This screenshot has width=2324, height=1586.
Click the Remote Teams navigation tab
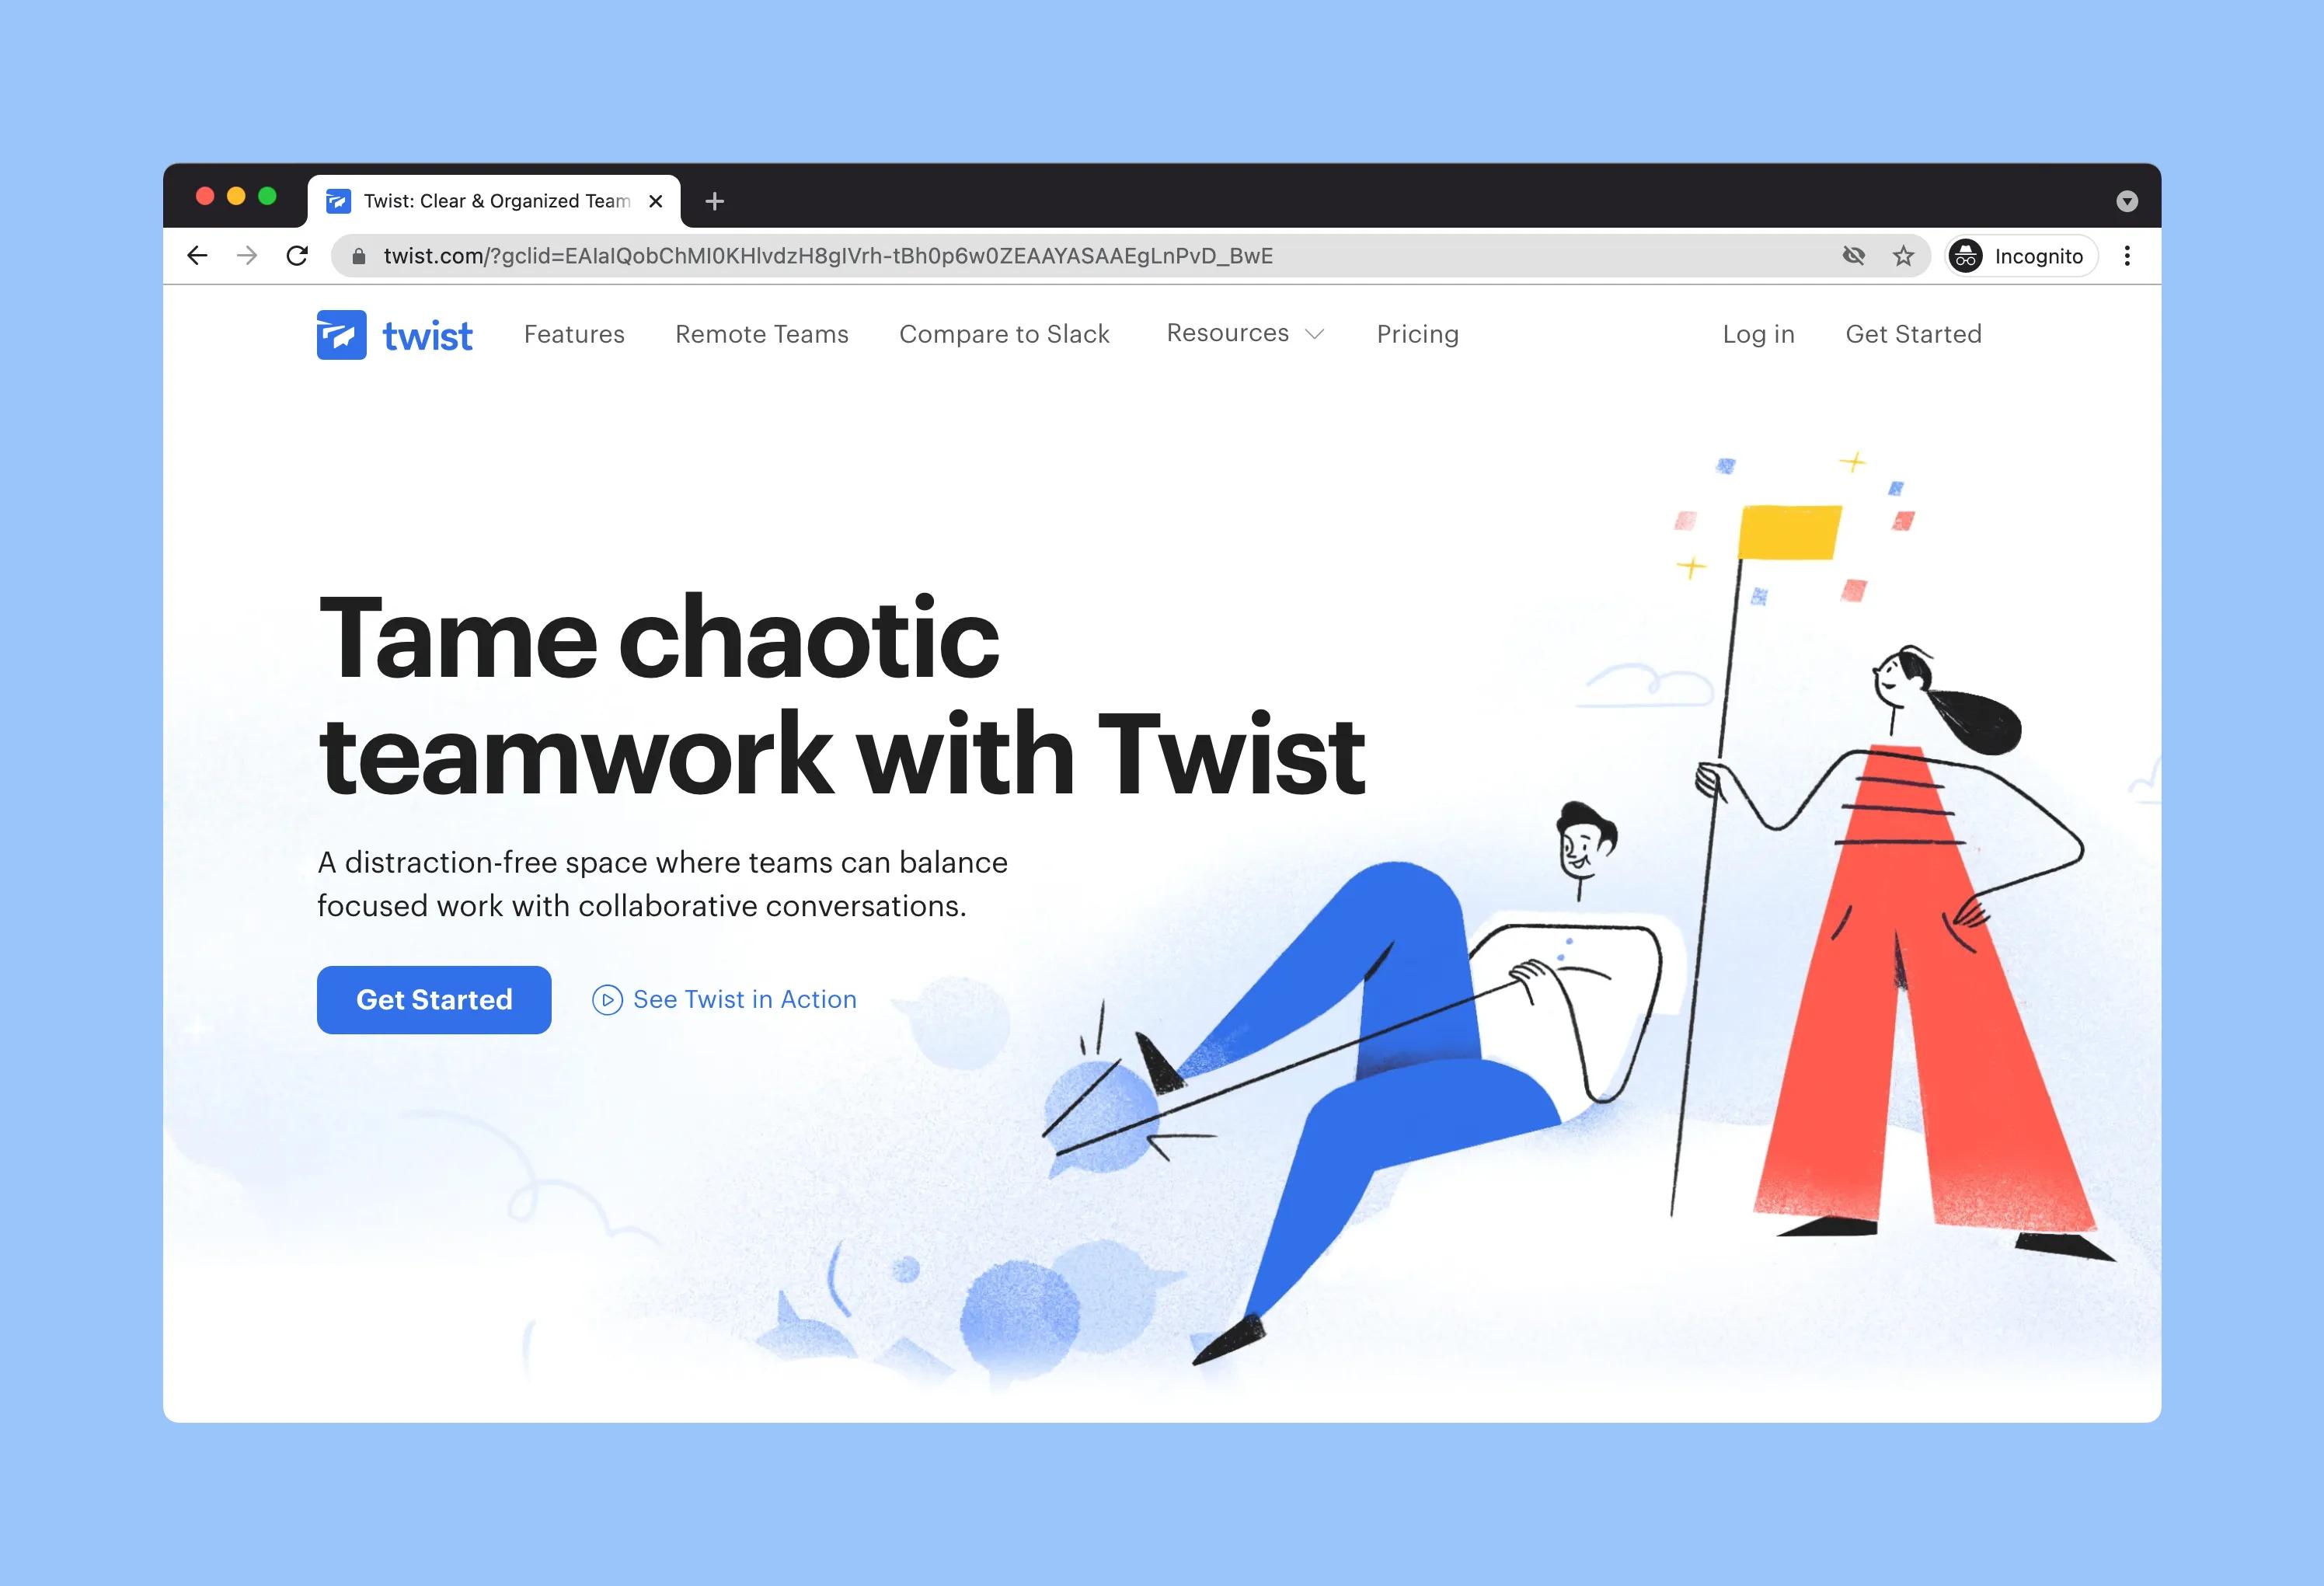761,336
